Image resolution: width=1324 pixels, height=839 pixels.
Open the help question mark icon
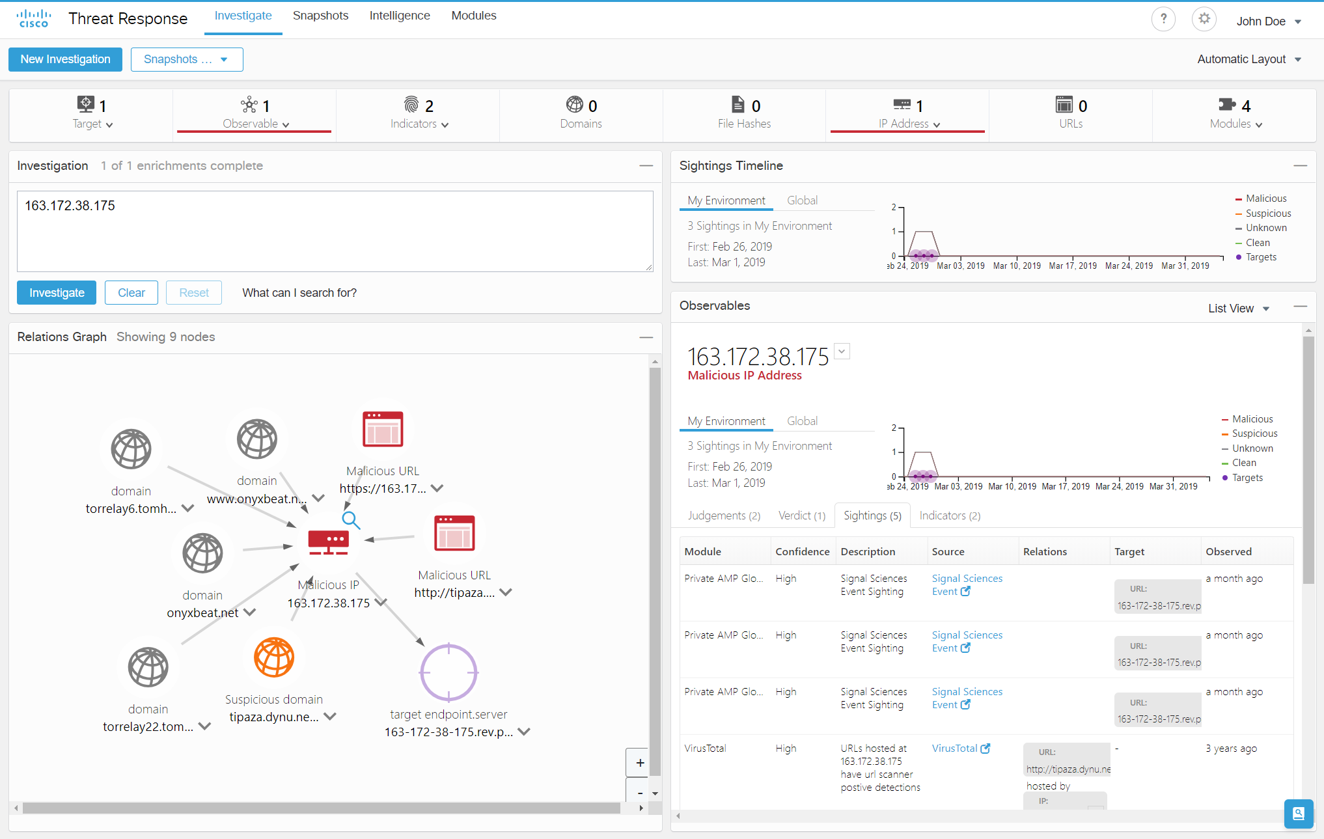[x=1163, y=19]
